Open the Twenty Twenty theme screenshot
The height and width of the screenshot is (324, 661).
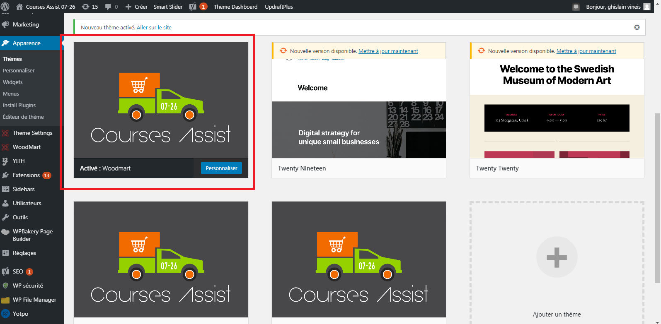click(x=557, y=108)
